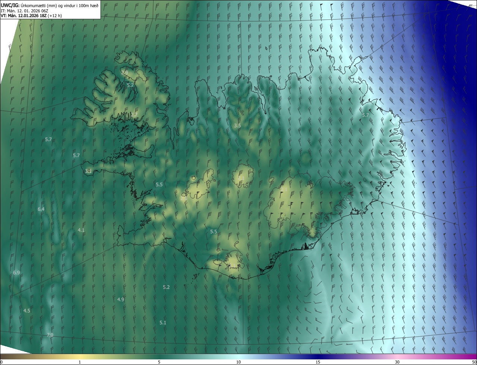Click the 2.7 value on the map
The image size is (477, 365).
134,115
